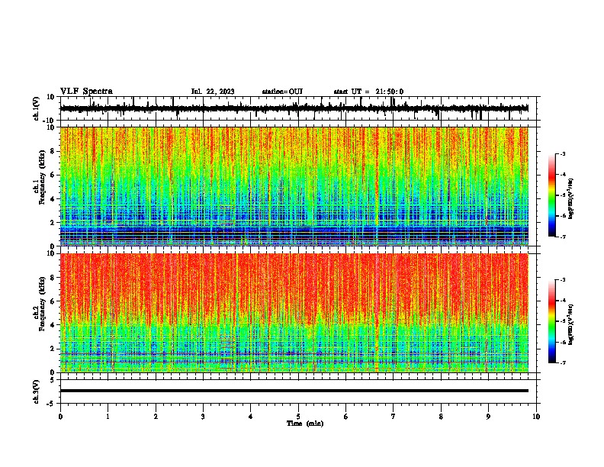Click the "8" kHz tick on ch.1 spectrogram
604x467 pixels.
pyautogui.click(x=53, y=151)
